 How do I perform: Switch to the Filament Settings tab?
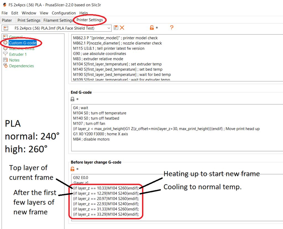point(58,20)
